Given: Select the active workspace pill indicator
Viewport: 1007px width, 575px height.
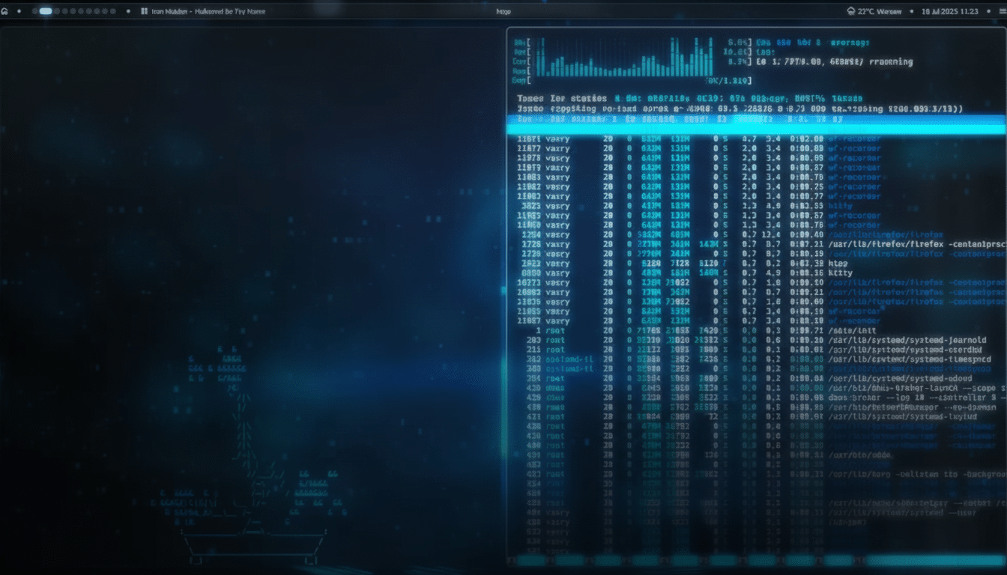Looking at the screenshot, I should 46,11.
